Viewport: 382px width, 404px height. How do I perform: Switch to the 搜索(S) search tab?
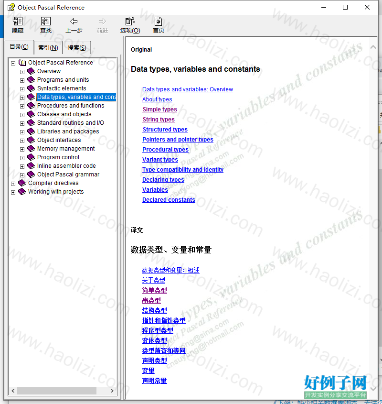[77, 48]
